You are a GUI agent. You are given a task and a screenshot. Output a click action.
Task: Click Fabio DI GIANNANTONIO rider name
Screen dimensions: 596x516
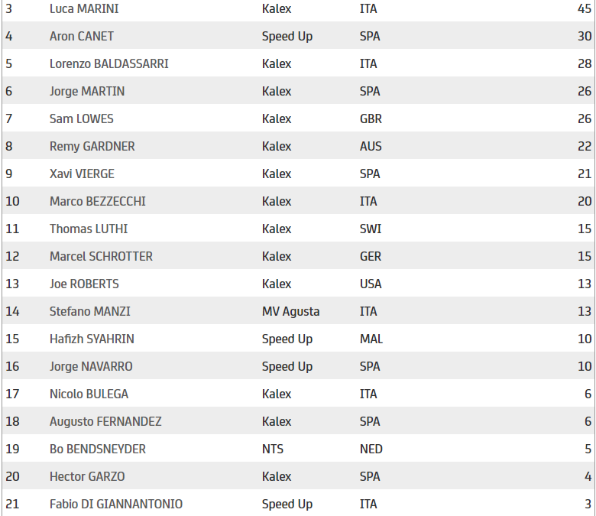coord(116,504)
